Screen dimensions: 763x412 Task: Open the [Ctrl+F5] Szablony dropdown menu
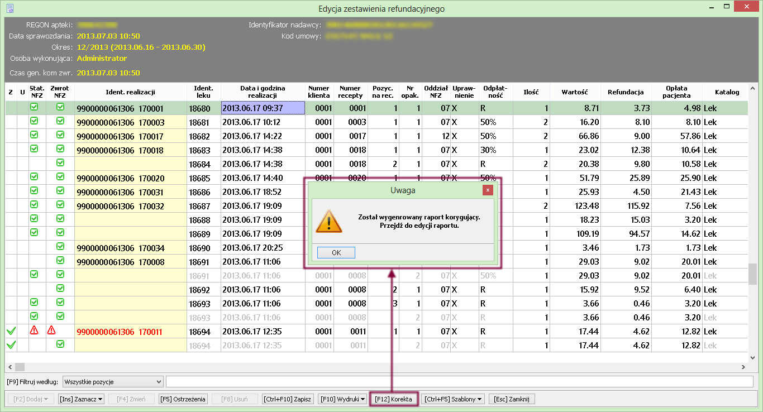453,399
